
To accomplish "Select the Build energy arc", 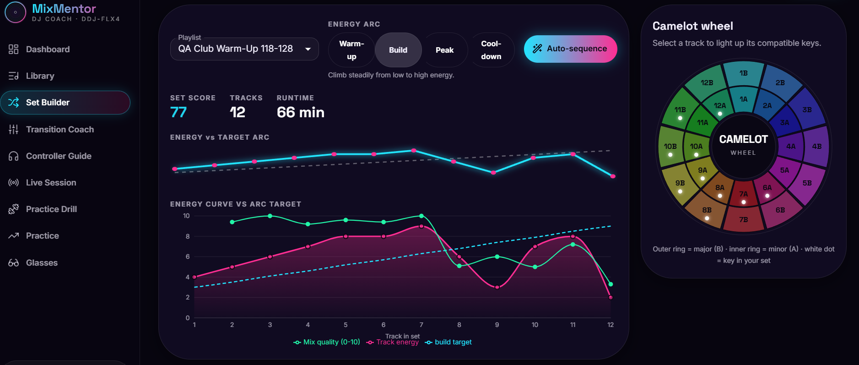I will pyautogui.click(x=398, y=50).
